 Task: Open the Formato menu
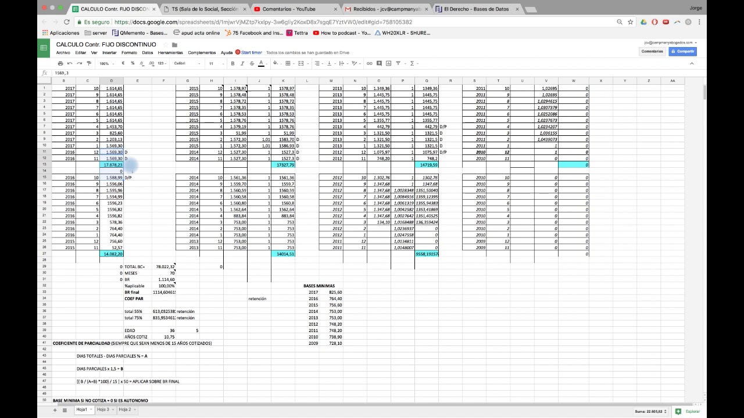[129, 53]
